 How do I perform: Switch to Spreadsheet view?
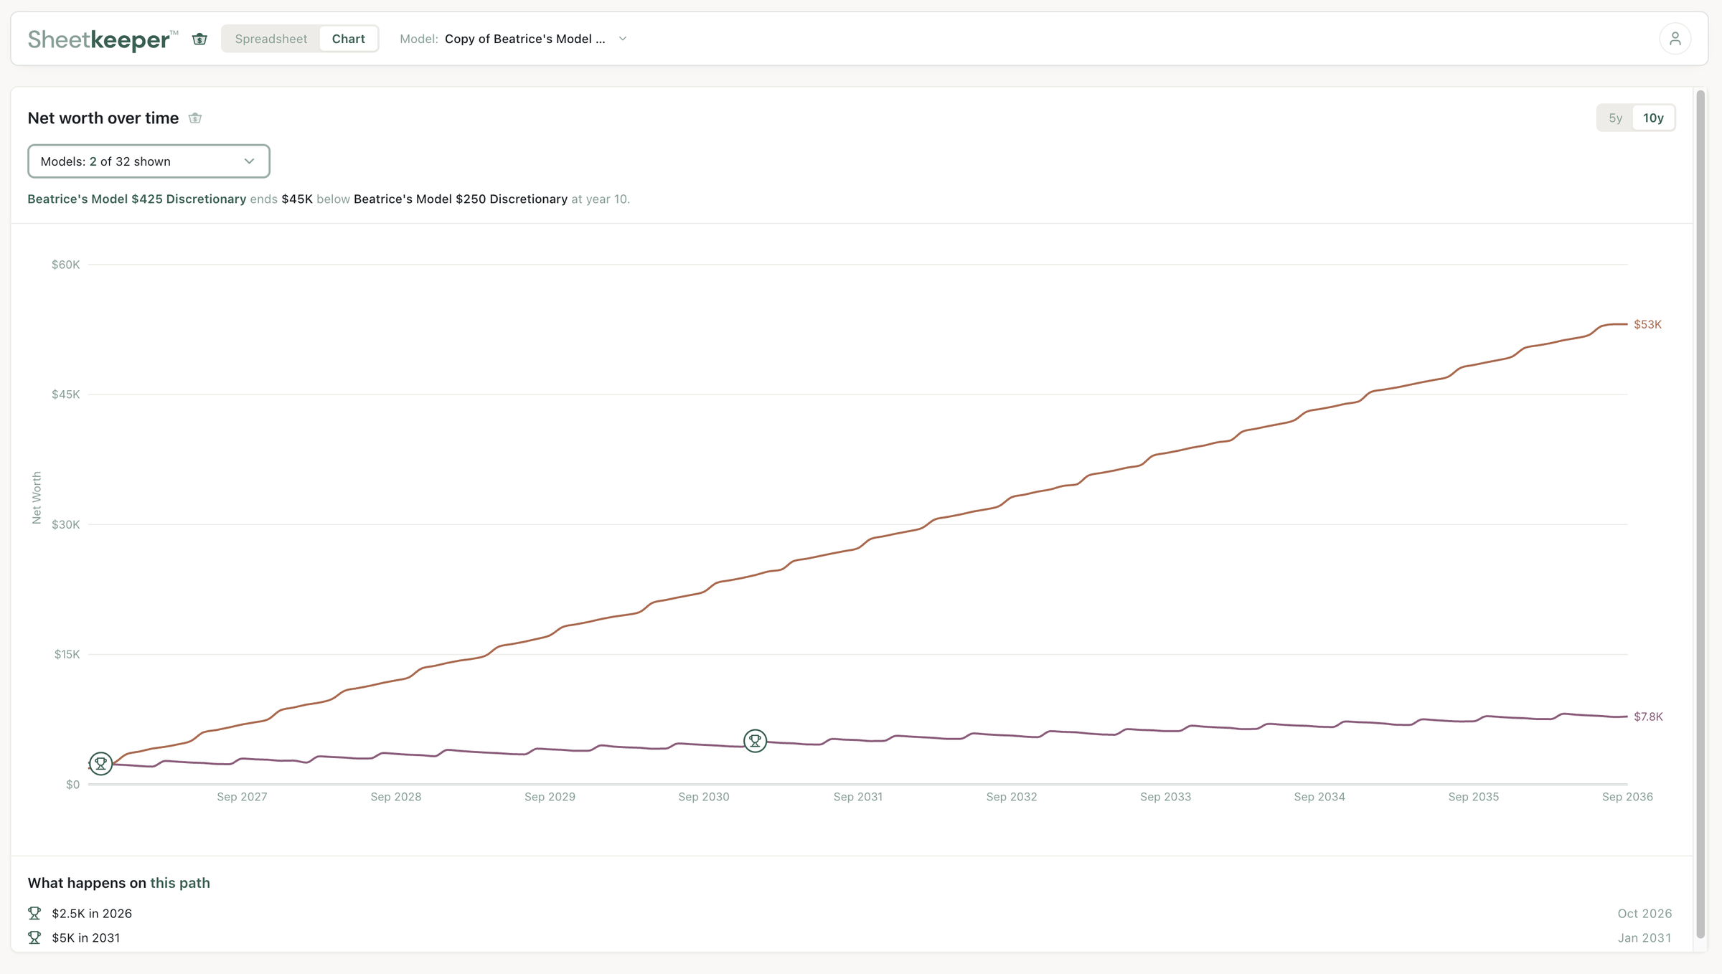pos(270,39)
